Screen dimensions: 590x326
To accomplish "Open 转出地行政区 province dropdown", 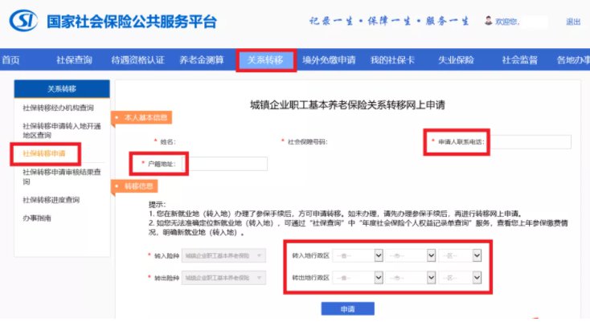I will pyautogui.click(x=358, y=278).
